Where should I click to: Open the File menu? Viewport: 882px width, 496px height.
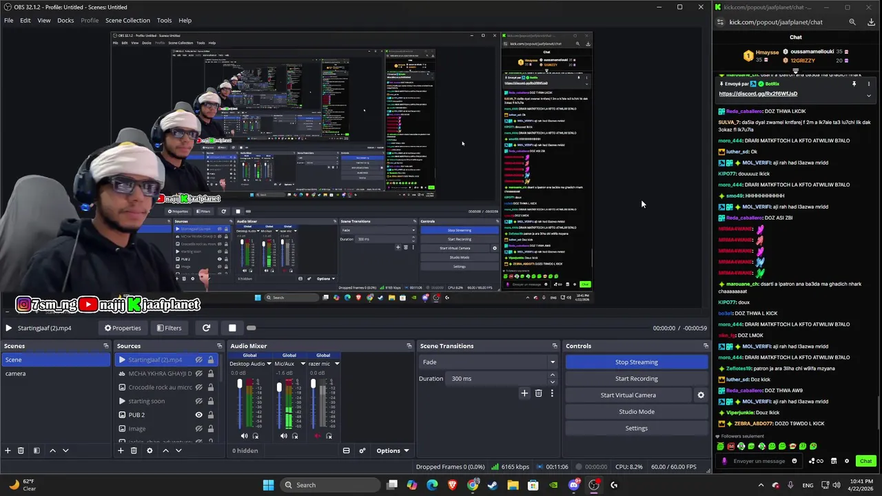point(8,20)
